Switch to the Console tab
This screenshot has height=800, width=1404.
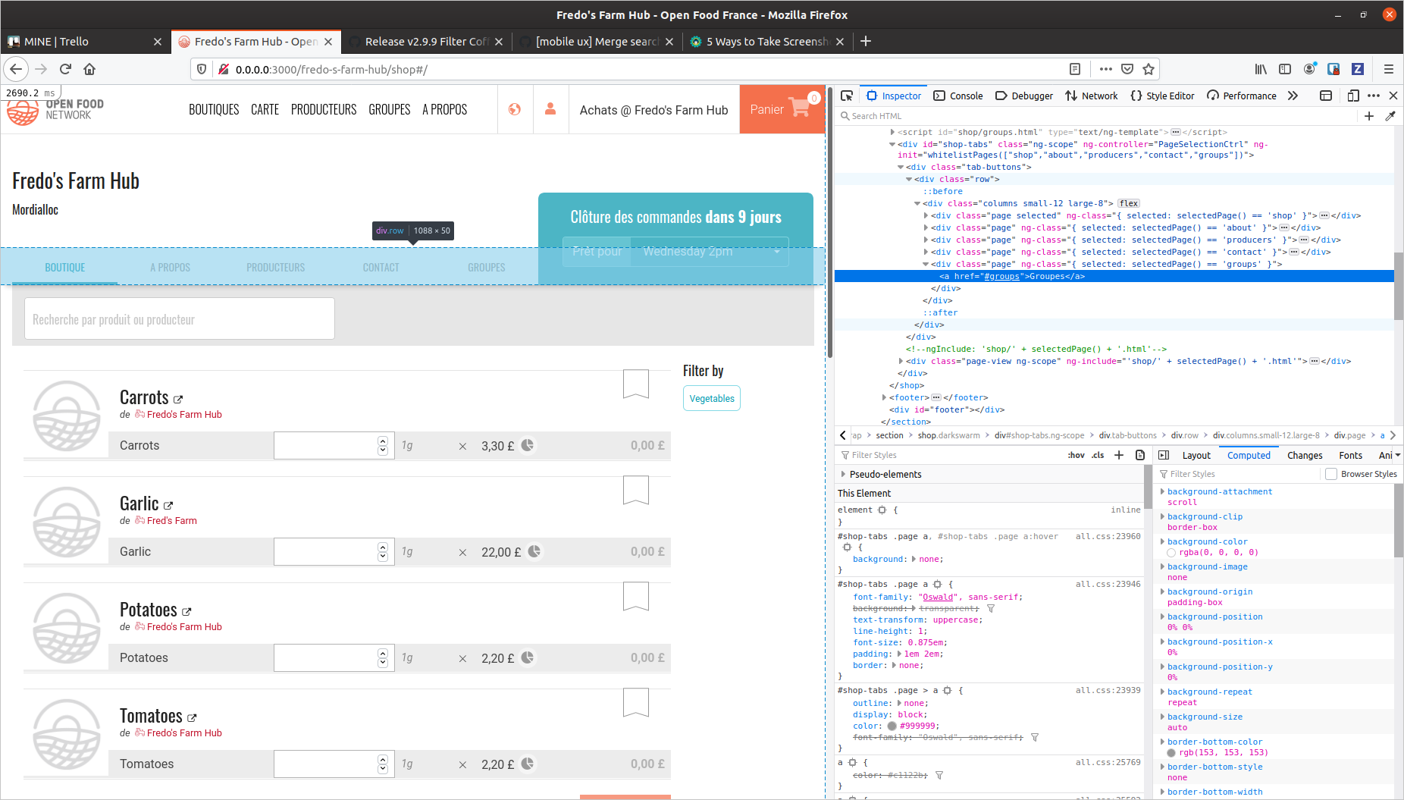(x=958, y=96)
